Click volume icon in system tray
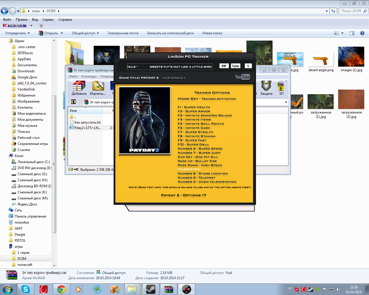The image size is (369, 295). pos(338,290)
